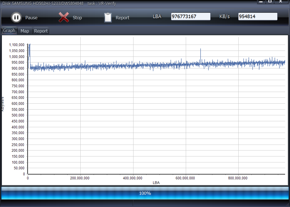Click the Report text label in toolbar
The height and width of the screenshot is (207, 290).
pos(123,18)
